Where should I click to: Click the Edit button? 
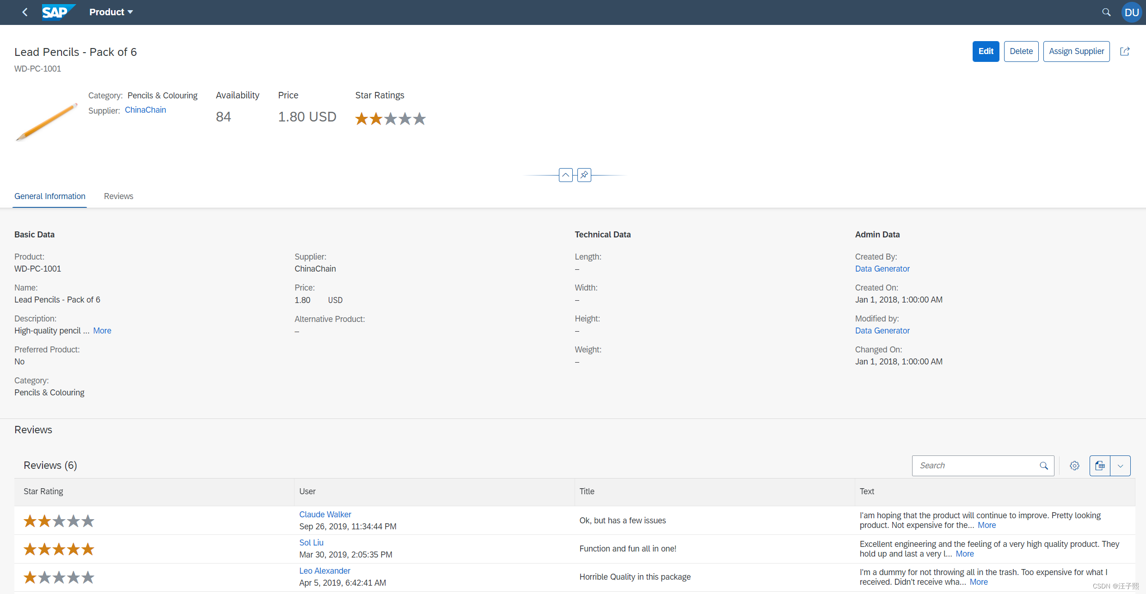(986, 51)
